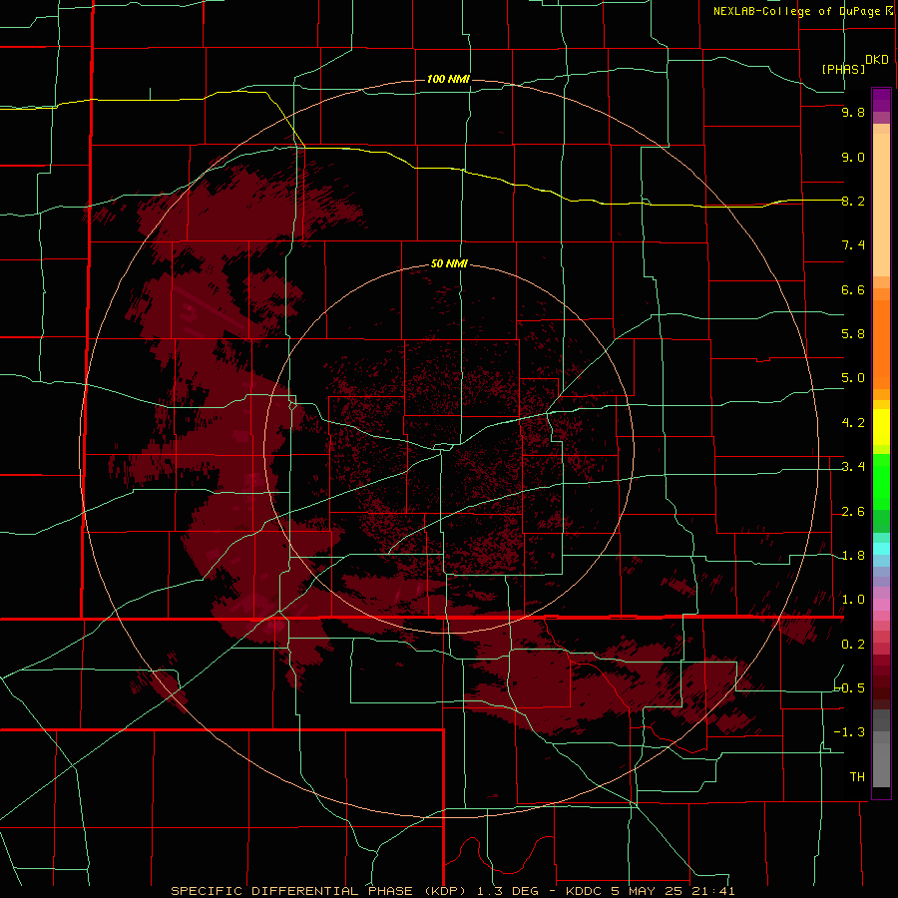Select the 0.2 value on the color scale
This screenshot has height=898, width=898.
[853, 645]
